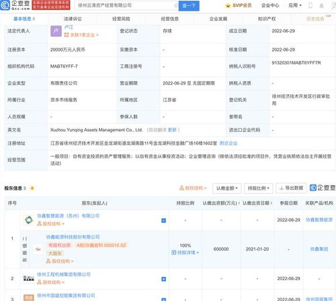The image size is (336, 301).
Task: Open 关联1家企业 link under 卢江
Action: (81, 35)
